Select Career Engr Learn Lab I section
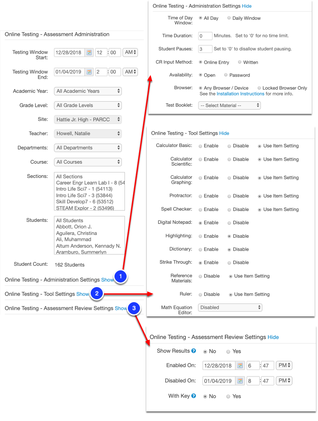The image size is (318, 421). pyautogui.click(x=89, y=183)
